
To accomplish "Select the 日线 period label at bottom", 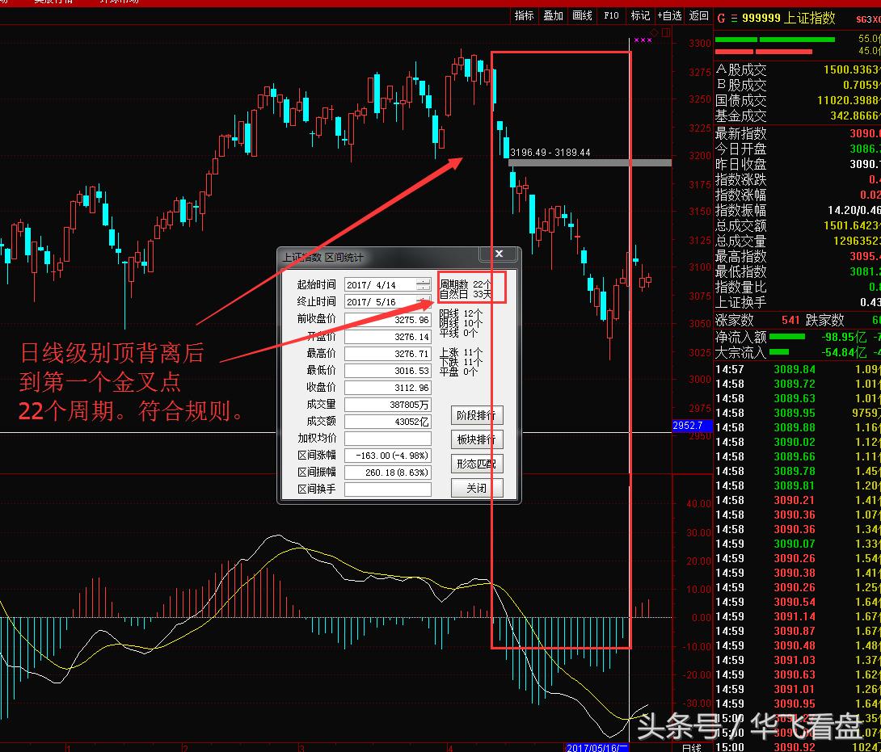I will 693,747.
